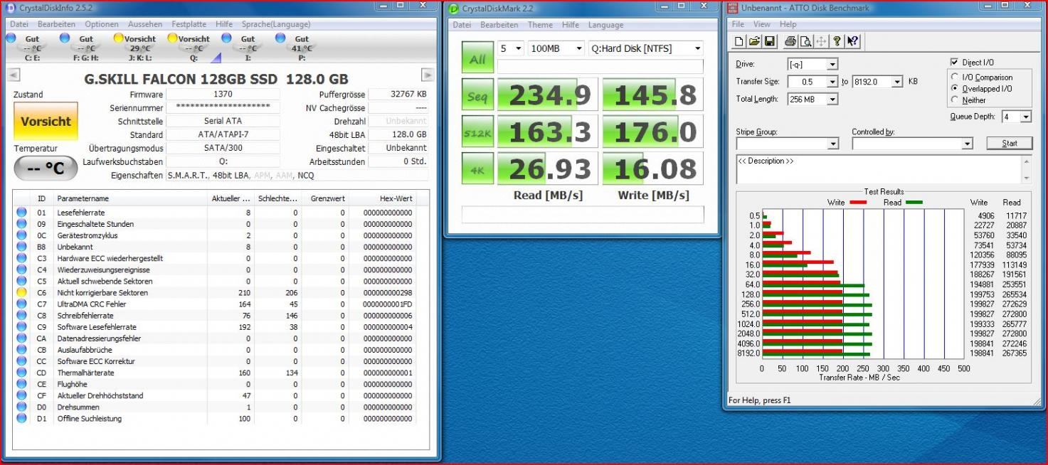Click the Parametername column header
Screen dimensions: 1048x465
[x=131, y=198]
